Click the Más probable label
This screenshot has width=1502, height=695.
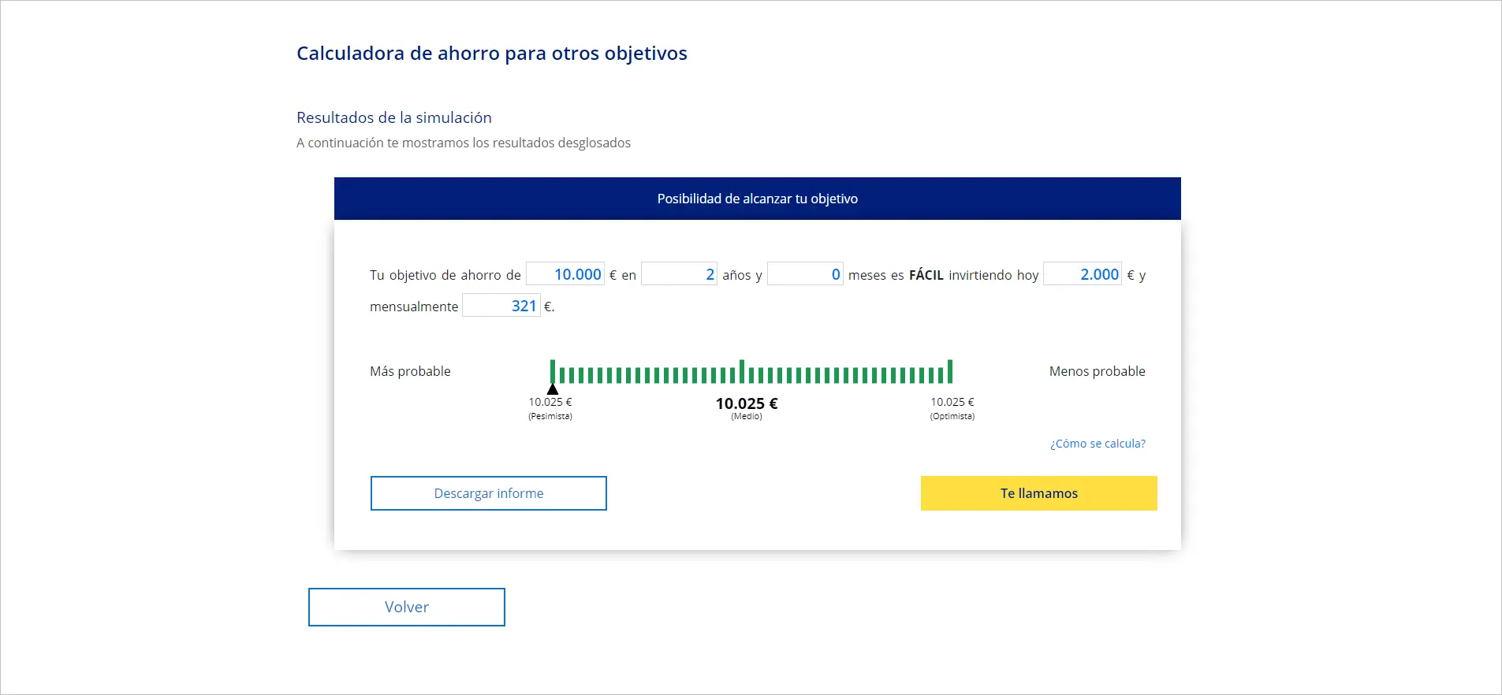[410, 371]
